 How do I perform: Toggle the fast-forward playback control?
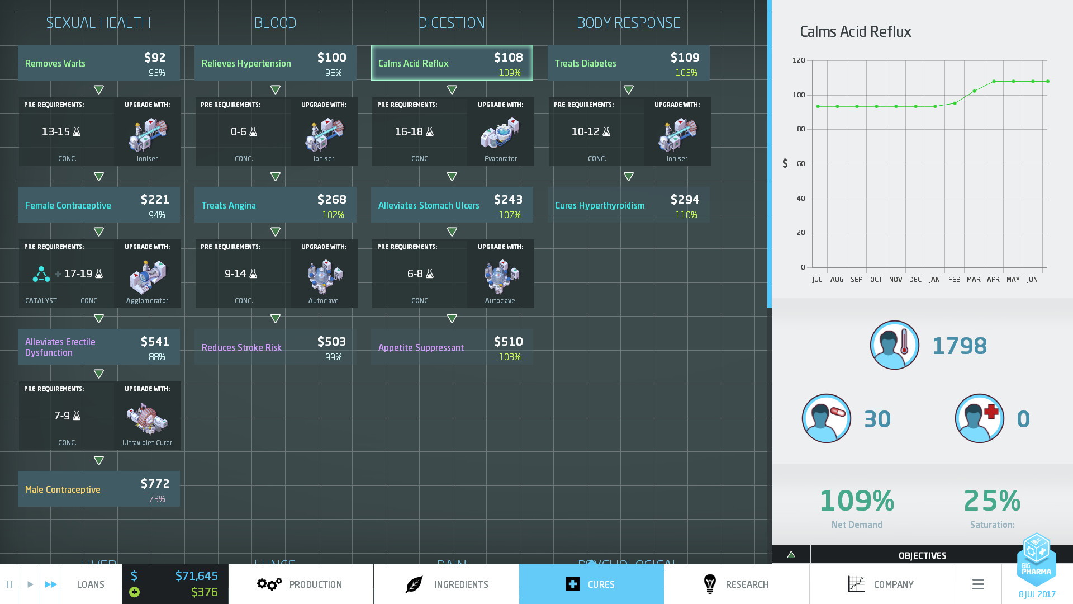pyautogui.click(x=50, y=584)
